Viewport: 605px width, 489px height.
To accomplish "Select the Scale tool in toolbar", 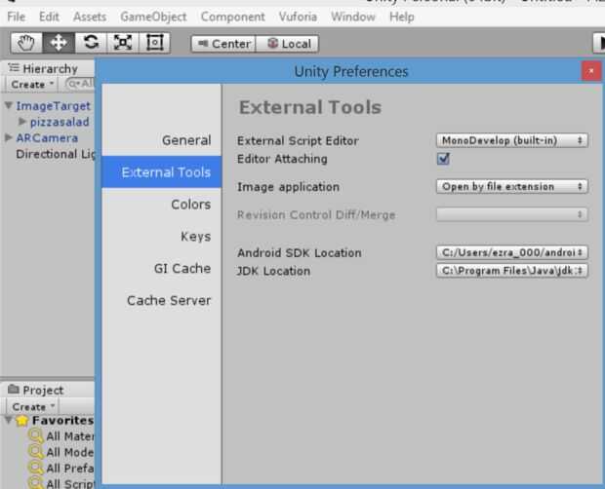I will pos(123,42).
